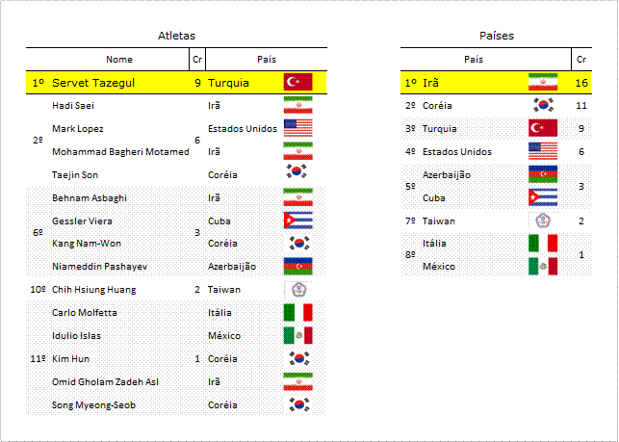The width and height of the screenshot is (619, 442).
Task: Click the Países table title
Action: pos(497,36)
